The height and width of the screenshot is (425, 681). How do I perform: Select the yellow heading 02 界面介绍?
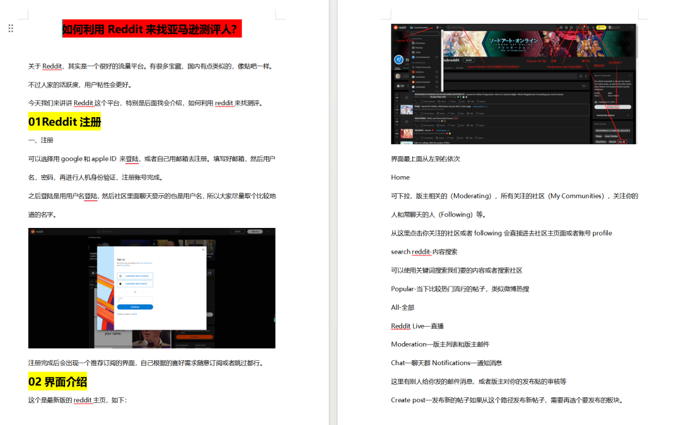point(58,382)
